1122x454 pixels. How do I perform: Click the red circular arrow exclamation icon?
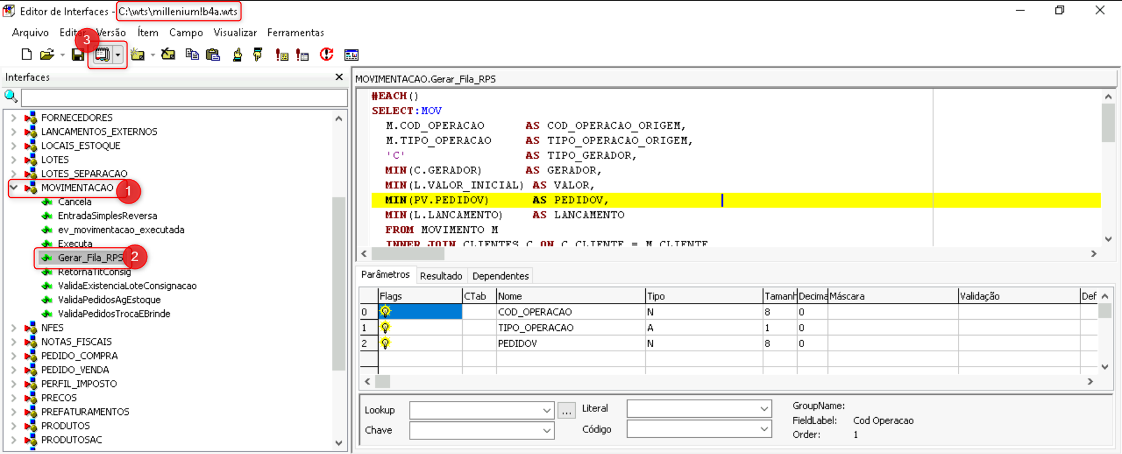326,55
